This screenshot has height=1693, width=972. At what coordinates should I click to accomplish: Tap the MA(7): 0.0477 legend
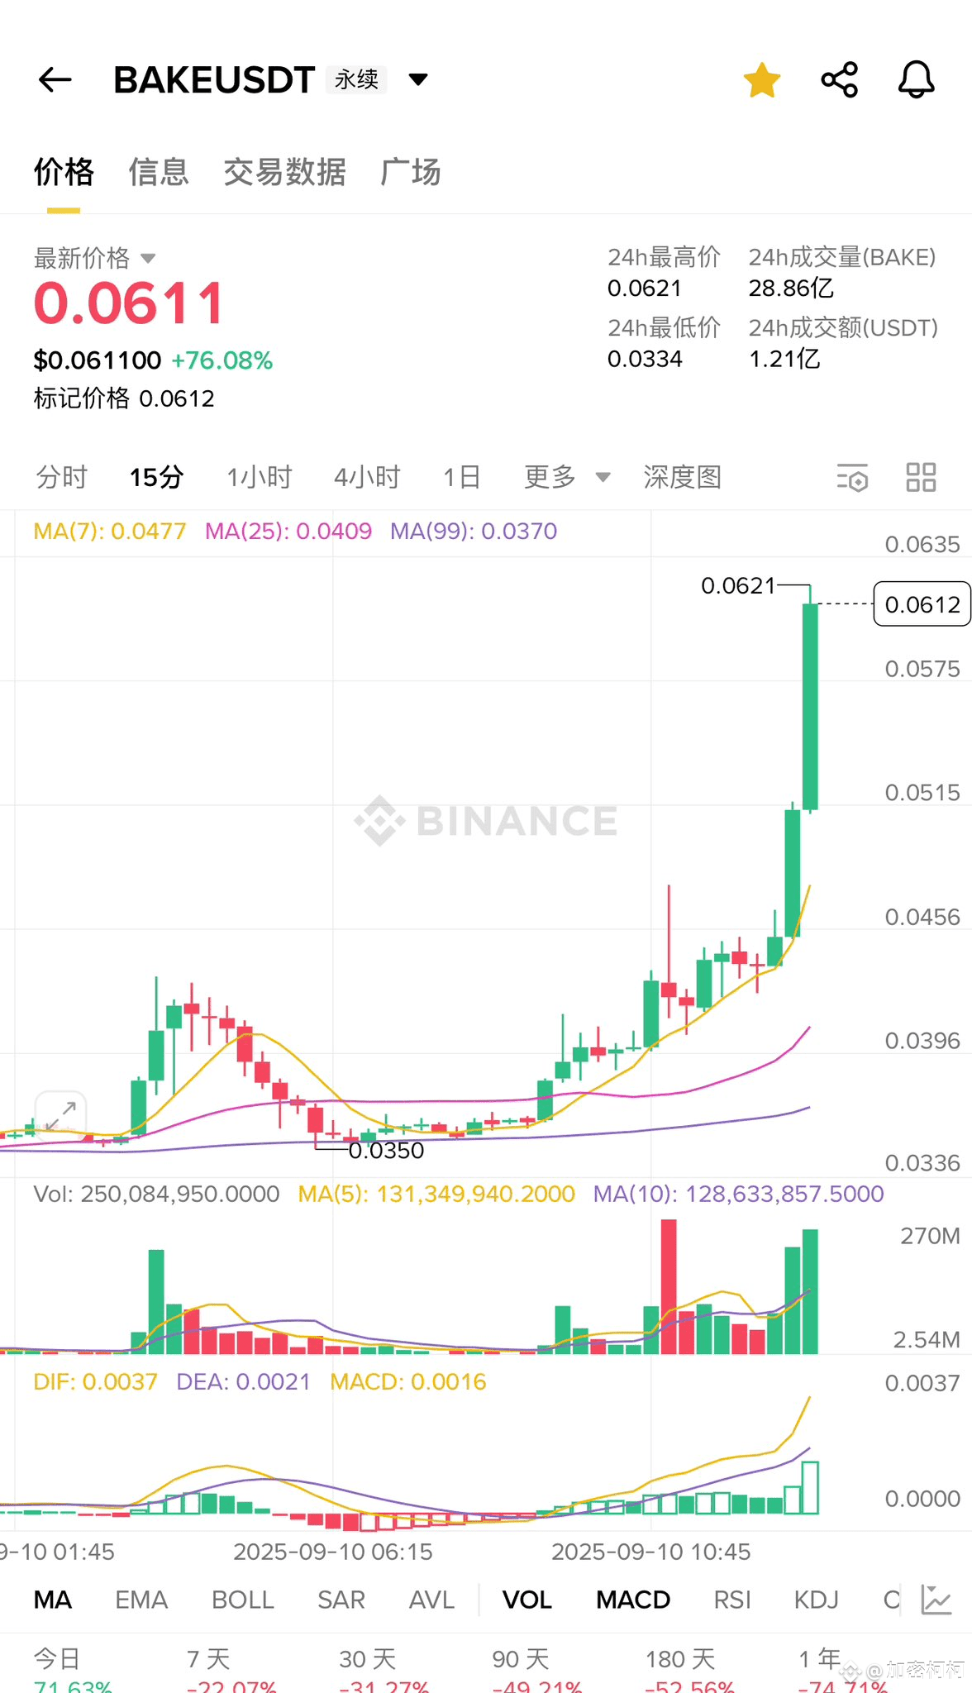click(x=110, y=531)
